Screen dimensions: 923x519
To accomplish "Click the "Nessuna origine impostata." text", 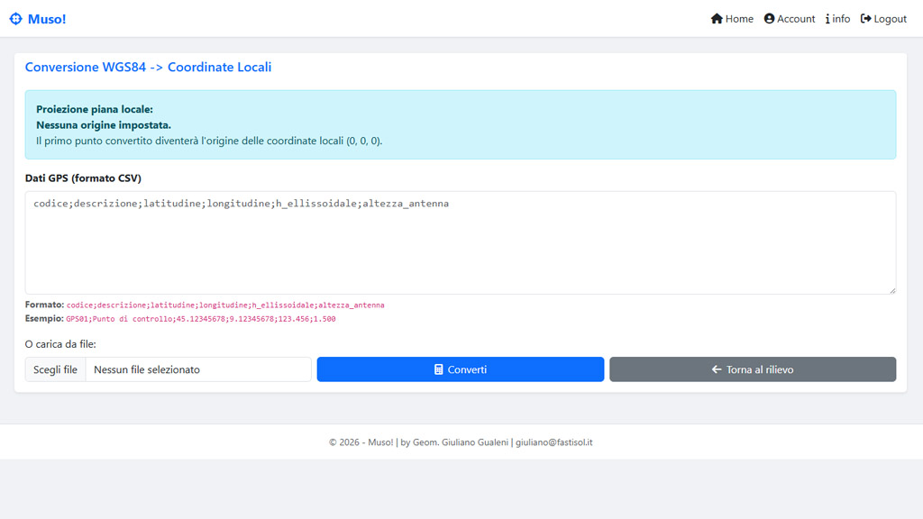I will 104,125.
